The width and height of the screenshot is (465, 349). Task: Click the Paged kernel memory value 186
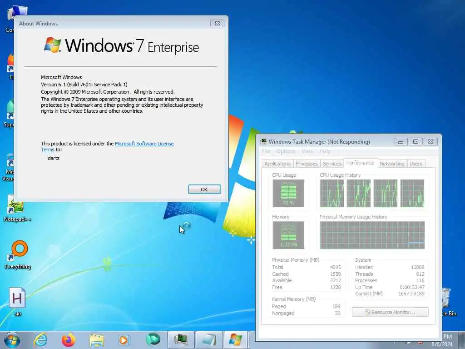(x=336, y=306)
